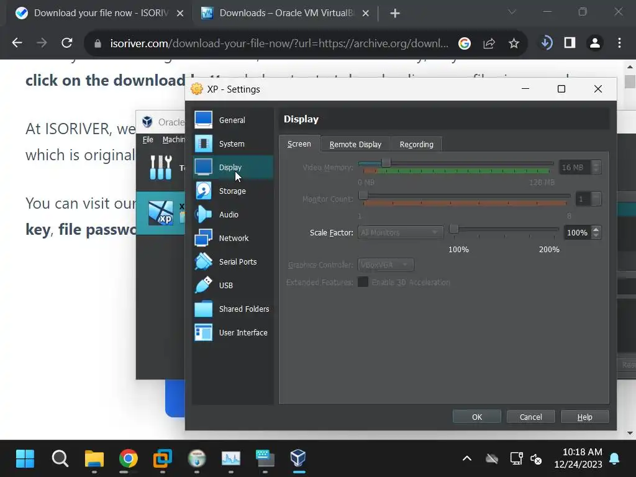This screenshot has height=477, width=636.
Task: Close the Oracle VM VirtualBox downloads tab
Action: [365, 14]
